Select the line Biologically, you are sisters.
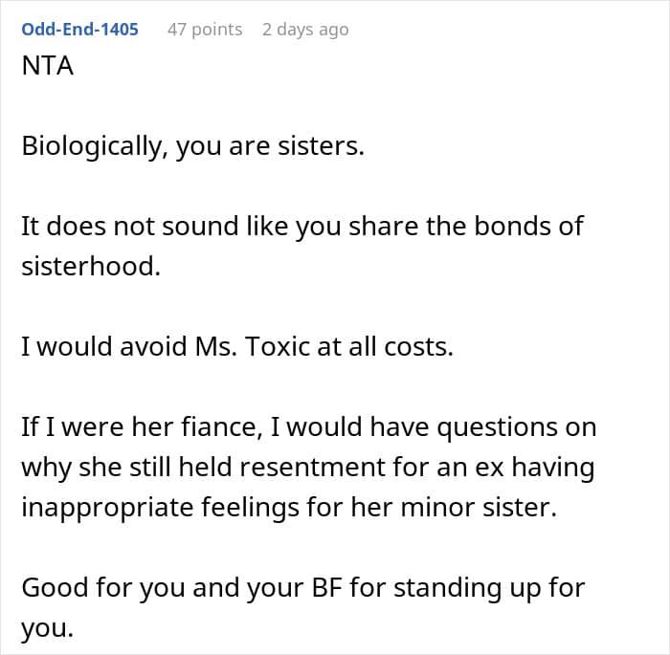Image resolution: width=670 pixels, height=655 pixels. (192, 146)
